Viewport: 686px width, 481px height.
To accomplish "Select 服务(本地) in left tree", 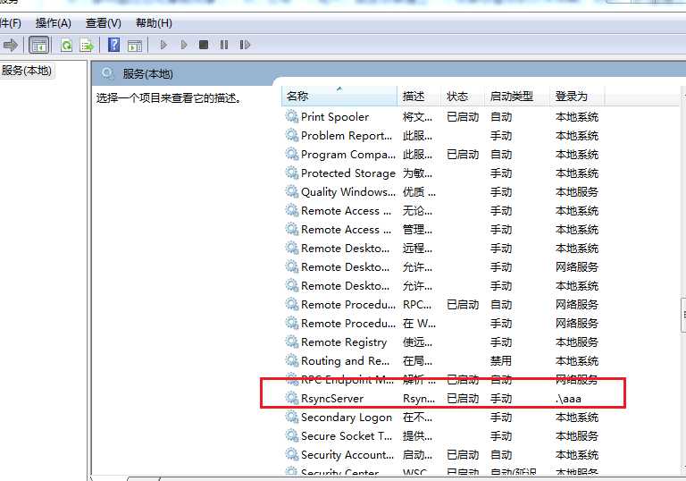I will pyautogui.click(x=27, y=70).
